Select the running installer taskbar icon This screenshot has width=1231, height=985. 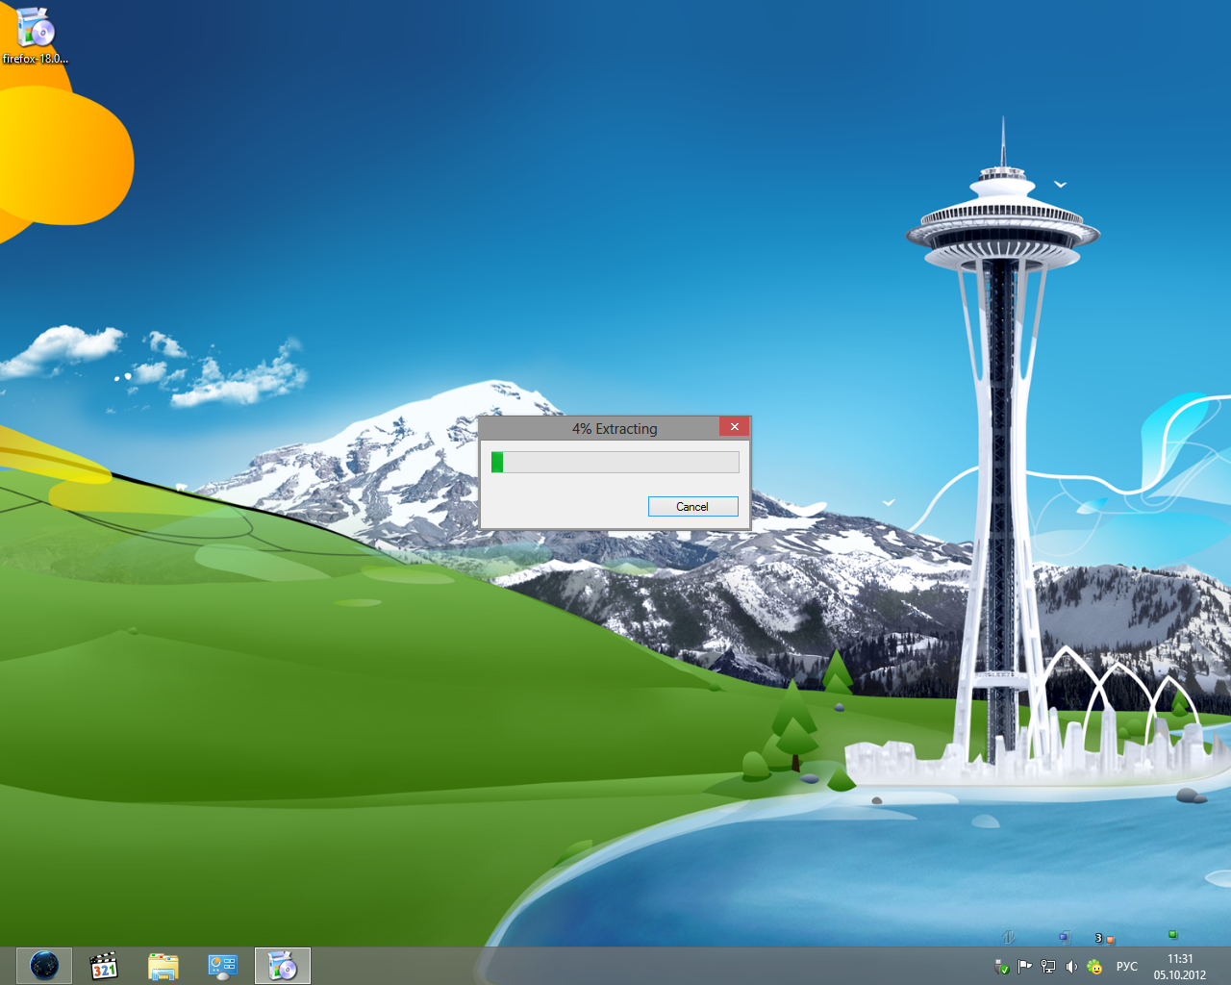click(x=283, y=966)
